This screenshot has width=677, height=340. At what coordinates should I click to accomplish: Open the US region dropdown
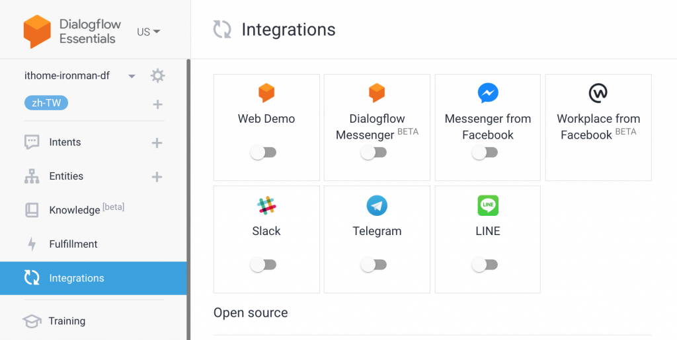click(149, 32)
